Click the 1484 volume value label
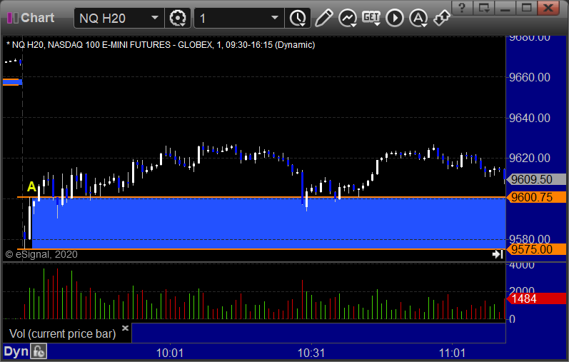 [x=536, y=299]
